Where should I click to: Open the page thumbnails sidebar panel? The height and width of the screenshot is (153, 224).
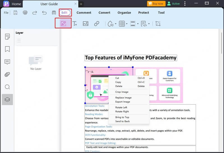point(7,36)
